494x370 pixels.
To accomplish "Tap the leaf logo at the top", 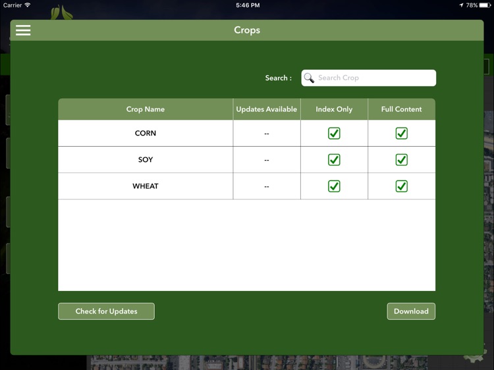I will point(63,13).
